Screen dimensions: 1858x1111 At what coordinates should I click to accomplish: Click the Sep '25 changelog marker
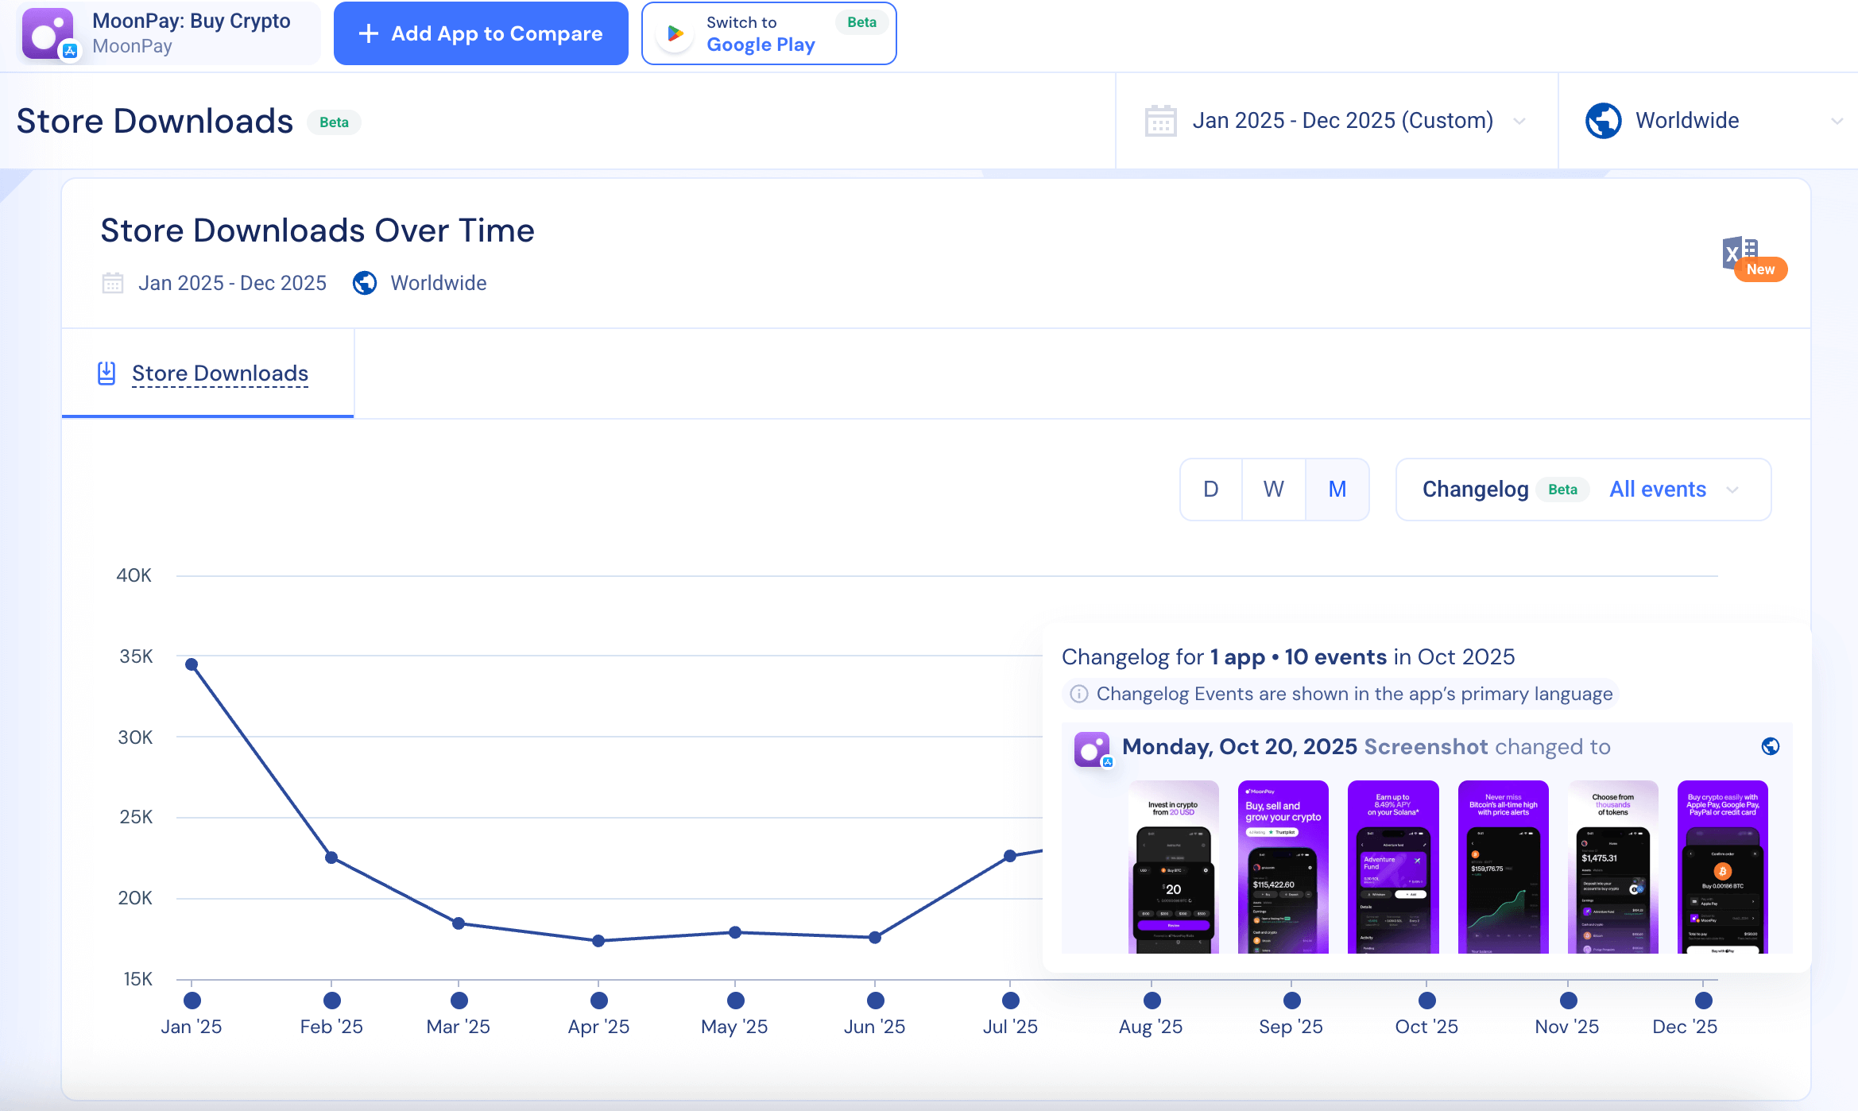point(1291,1000)
